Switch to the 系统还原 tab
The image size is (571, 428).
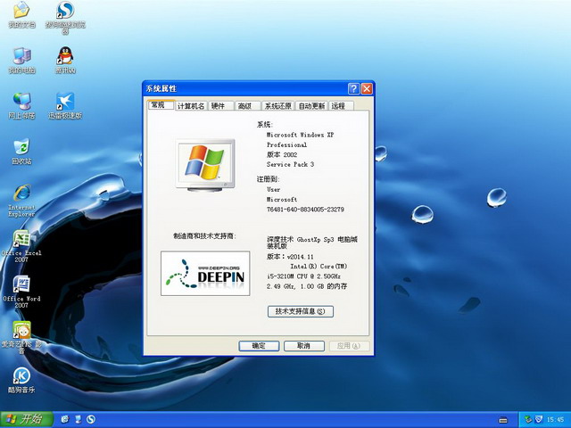click(x=277, y=106)
